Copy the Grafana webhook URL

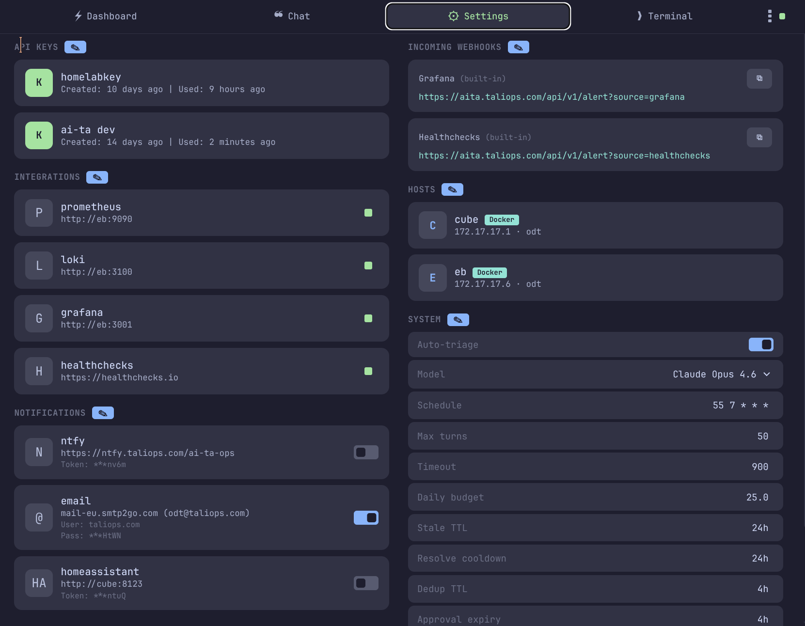point(759,78)
